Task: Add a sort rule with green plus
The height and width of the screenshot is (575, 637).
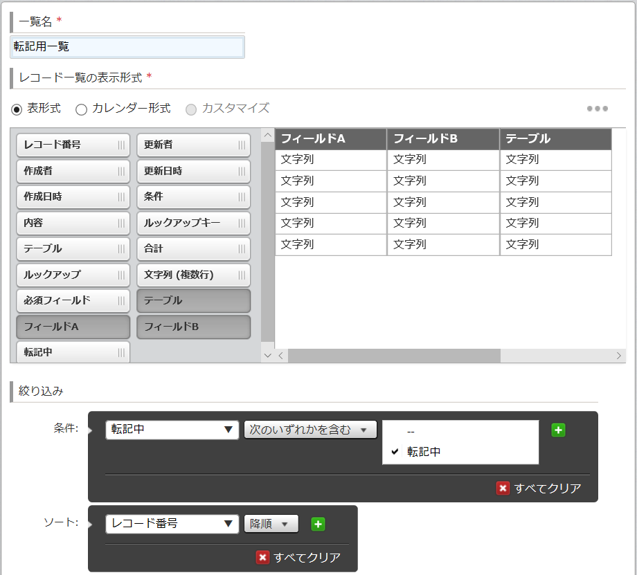Action: pyautogui.click(x=318, y=524)
